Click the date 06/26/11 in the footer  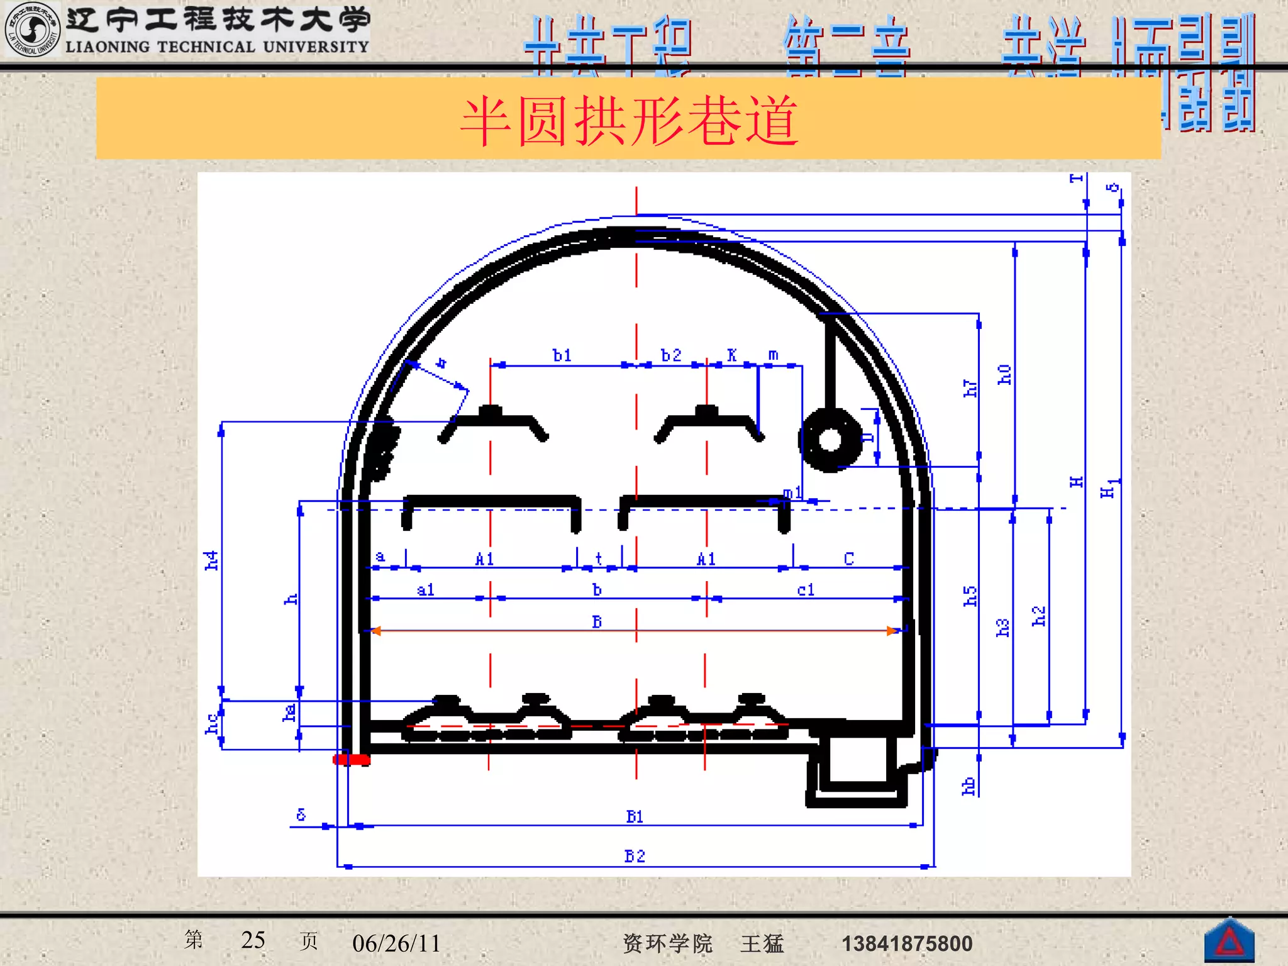(396, 943)
